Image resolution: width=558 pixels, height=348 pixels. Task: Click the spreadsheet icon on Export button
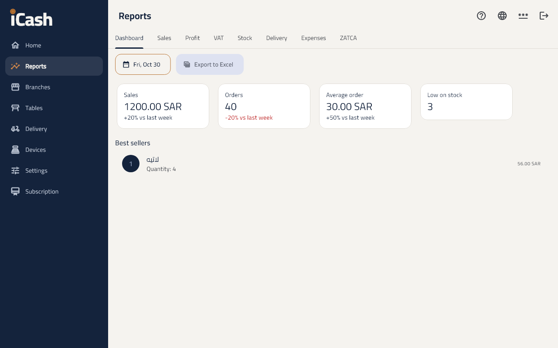[x=187, y=64]
